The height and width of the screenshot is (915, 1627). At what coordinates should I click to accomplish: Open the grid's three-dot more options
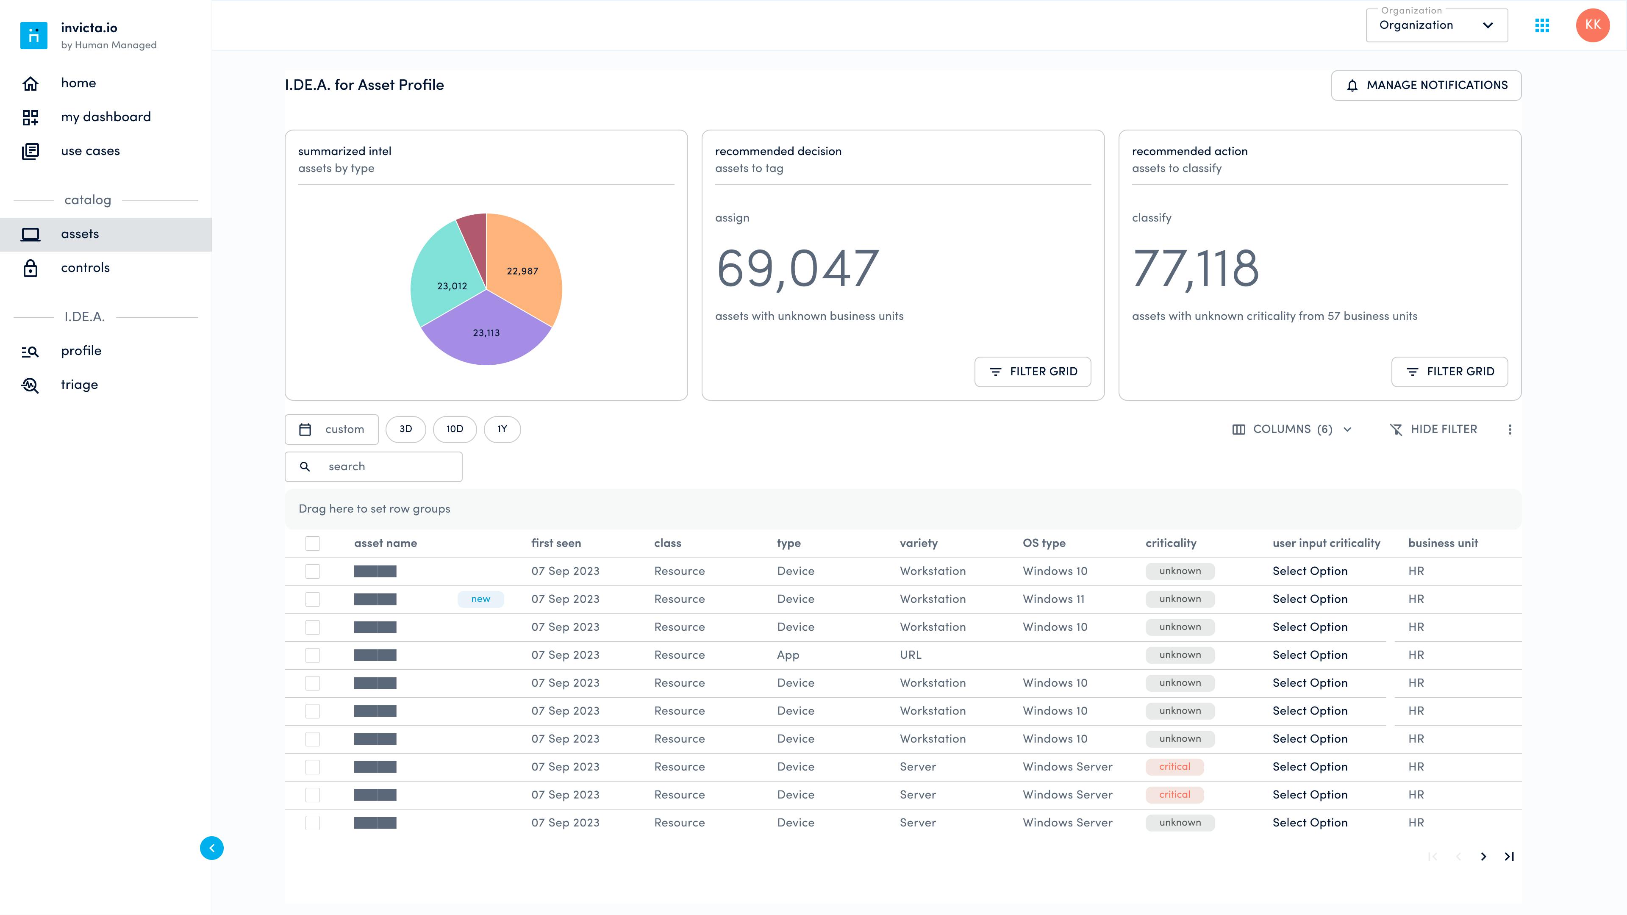[1510, 430]
